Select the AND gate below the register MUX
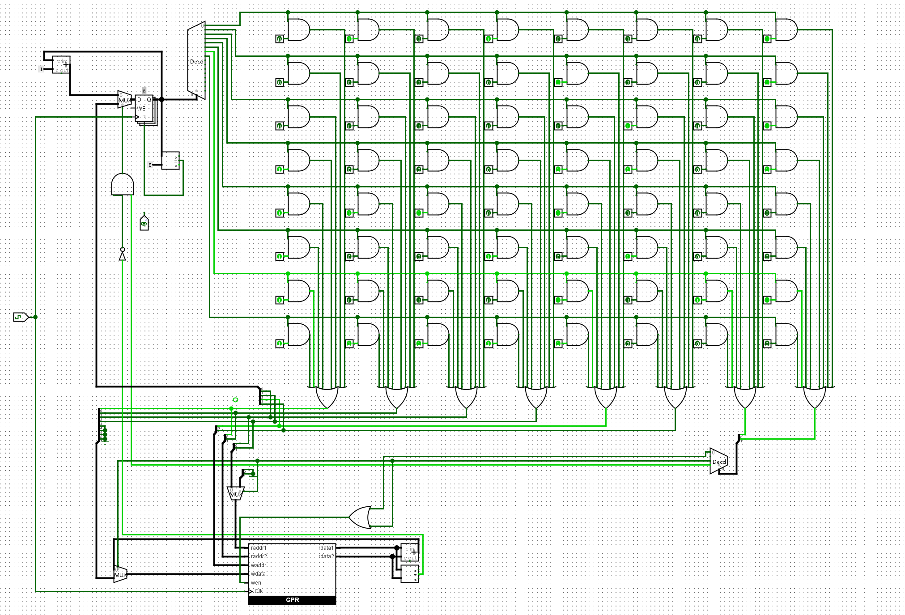 122,184
